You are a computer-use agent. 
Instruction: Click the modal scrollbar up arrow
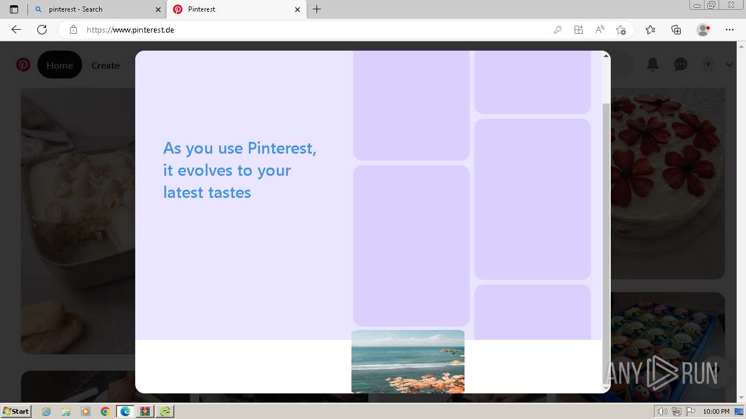(x=606, y=56)
